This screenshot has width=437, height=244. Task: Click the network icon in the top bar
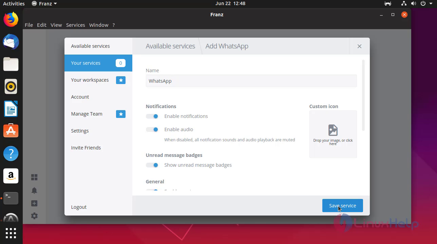point(404,3)
